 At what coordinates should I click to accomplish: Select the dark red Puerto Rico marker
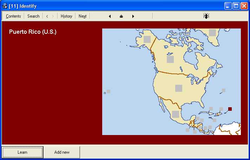[x=230, y=109]
